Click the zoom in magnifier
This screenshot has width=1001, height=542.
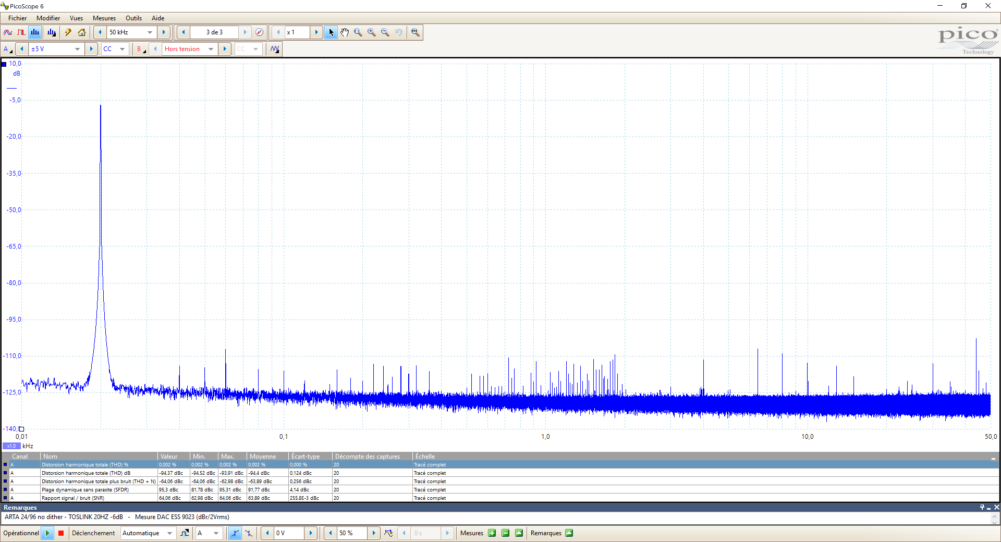click(x=372, y=32)
